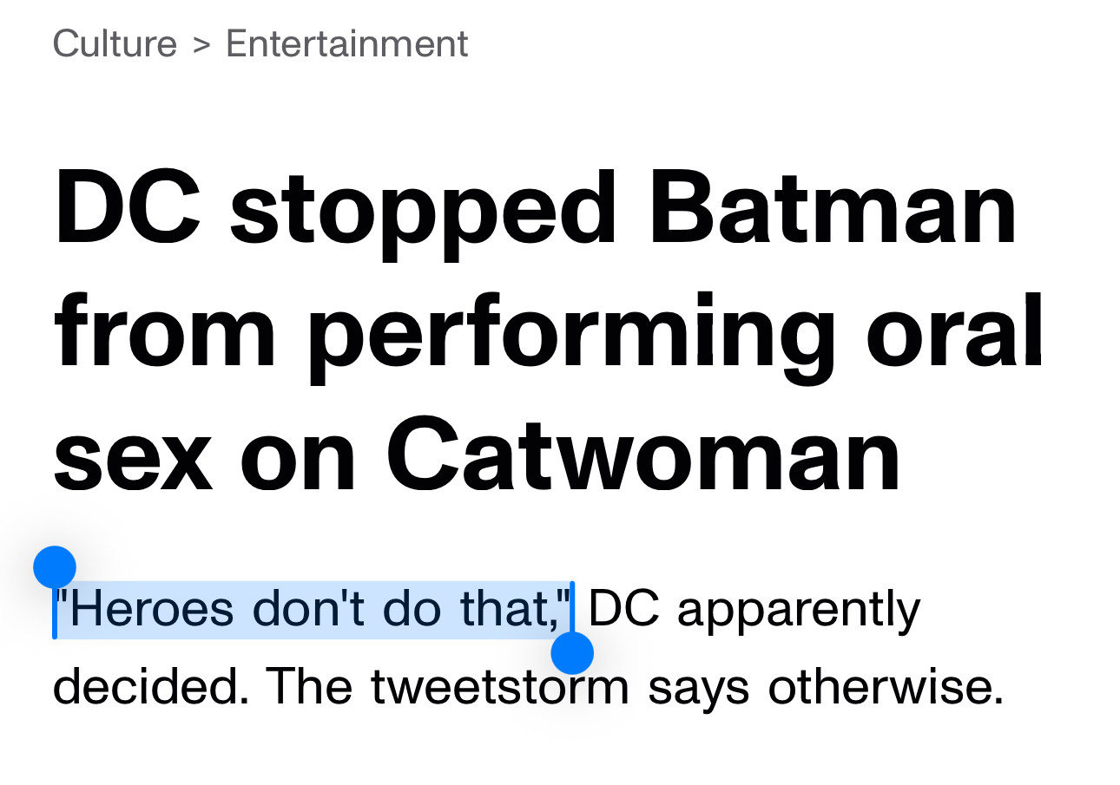Open the Entertainment breadcrumb link
The width and height of the screenshot is (1120, 785).
click(x=347, y=43)
